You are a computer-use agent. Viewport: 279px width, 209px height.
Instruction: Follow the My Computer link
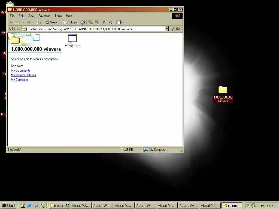click(19, 80)
